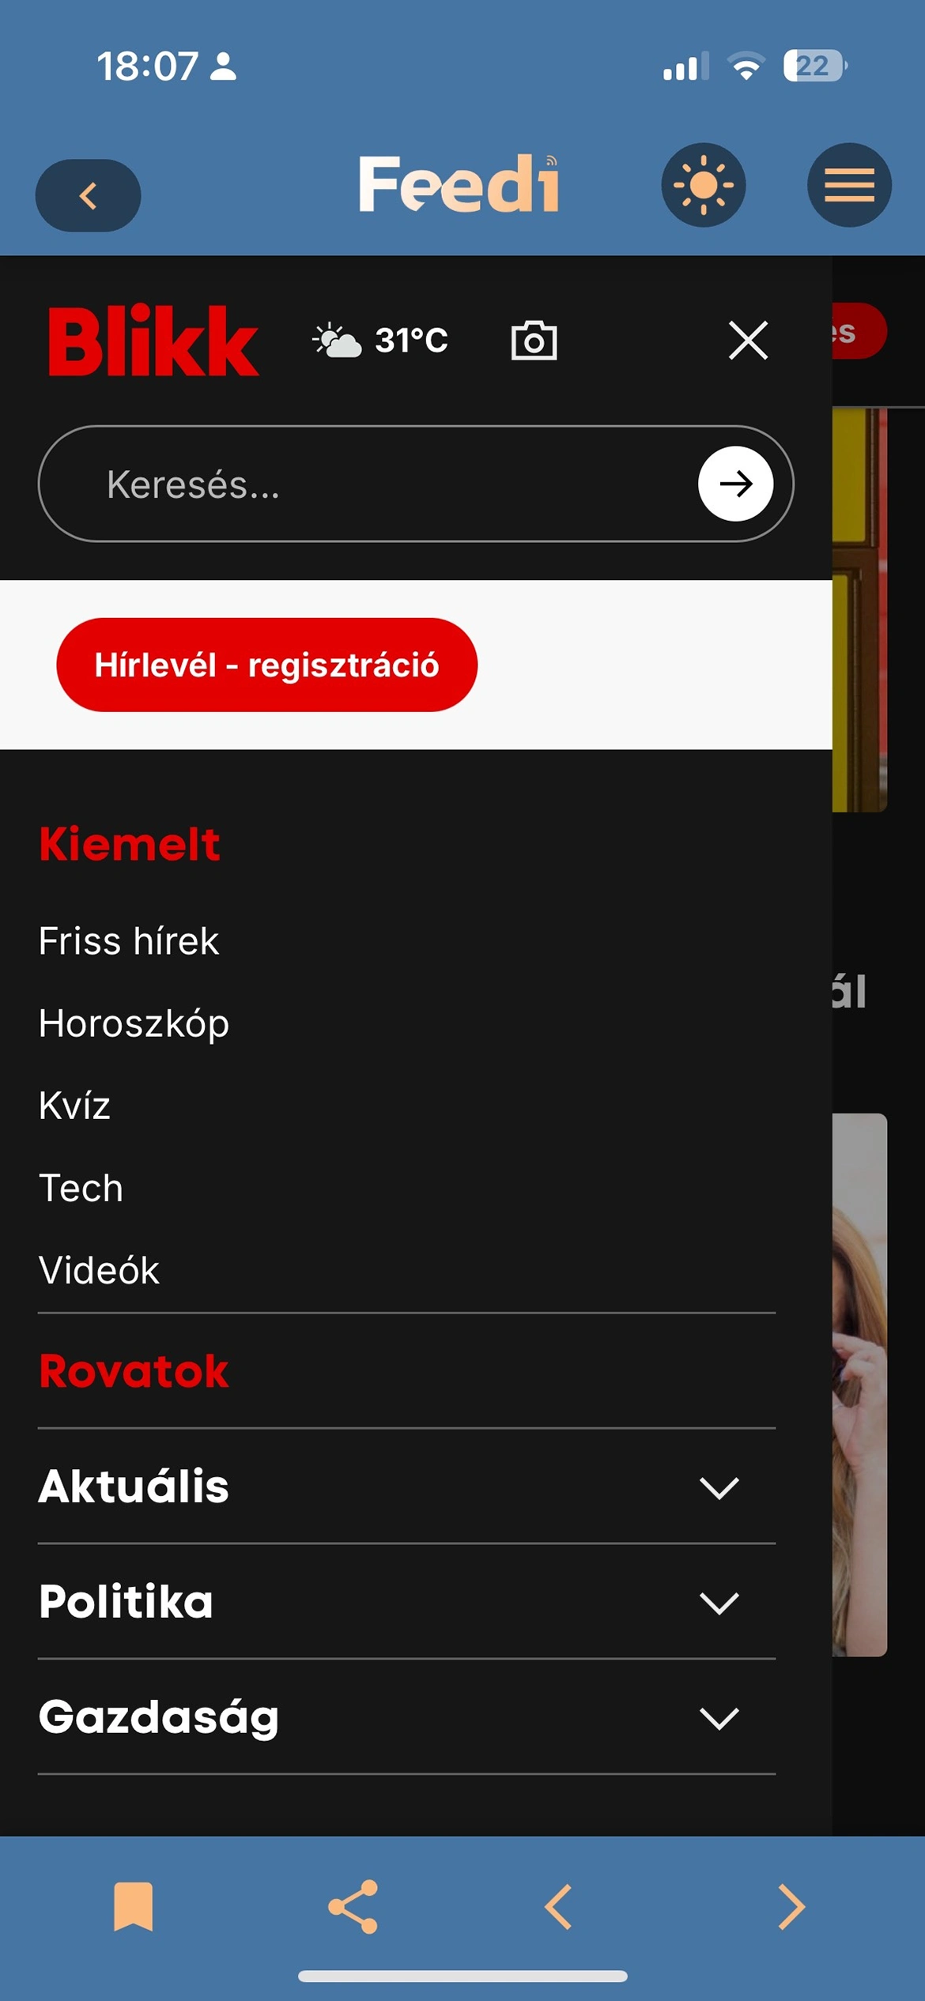Click Hírlevél - regisztráció button
This screenshot has width=925, height=2001.
pyautogui.click(x=267, y=665)
